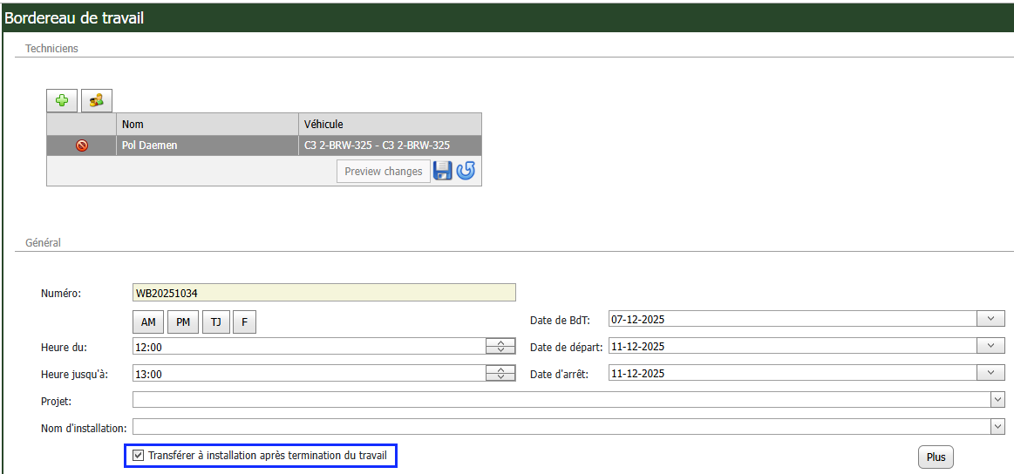Viewport: 1014px width, 474px height.
Task: Click the Preview changes button
Action: click(384, 172)
